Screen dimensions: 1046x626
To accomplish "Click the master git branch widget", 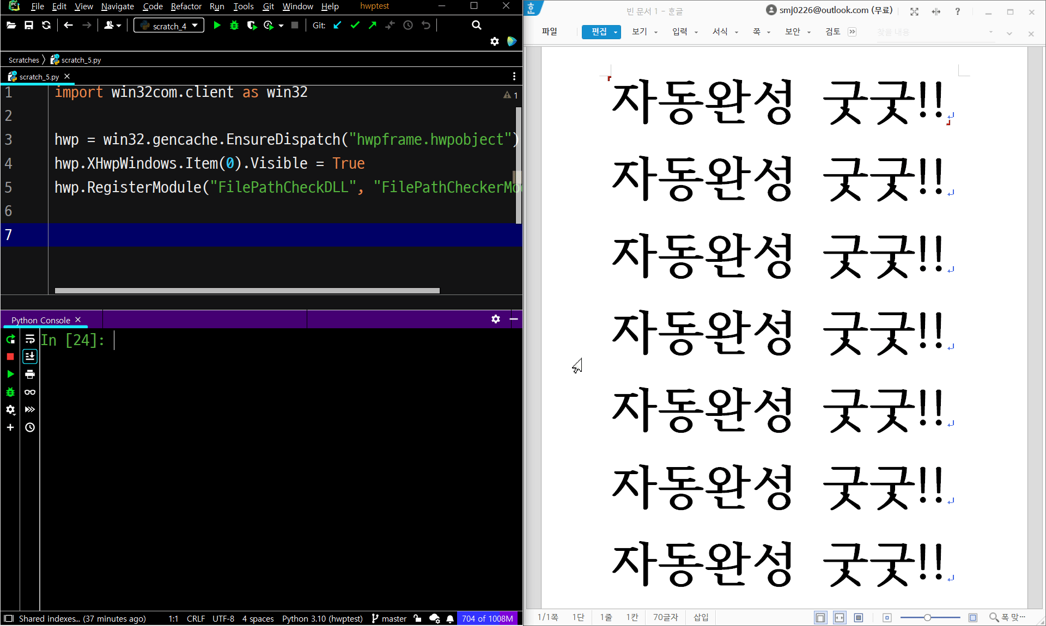I will click(389, 618).
